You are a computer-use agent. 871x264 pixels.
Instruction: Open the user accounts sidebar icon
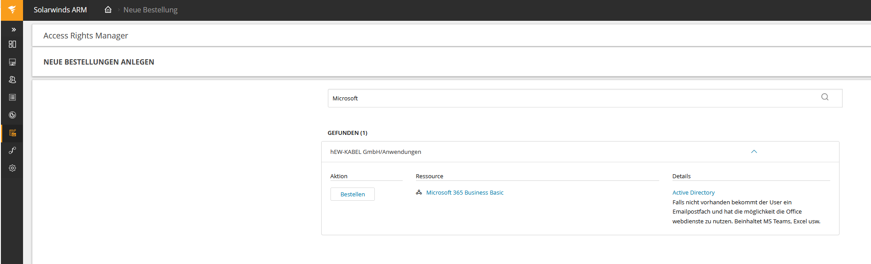pyautogui.click(x=12, y=80)
